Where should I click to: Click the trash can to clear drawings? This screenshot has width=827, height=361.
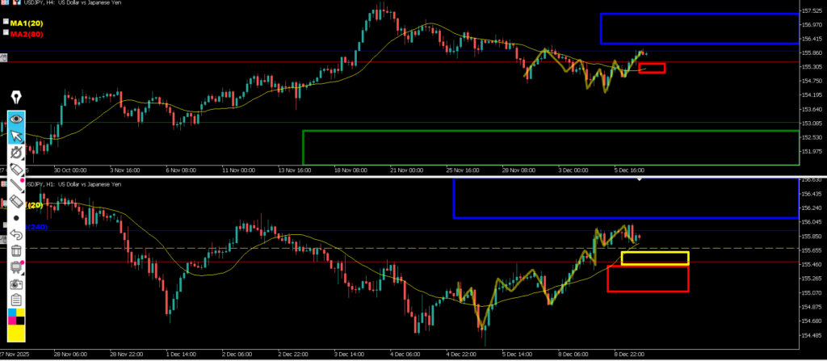pos(16,251)
